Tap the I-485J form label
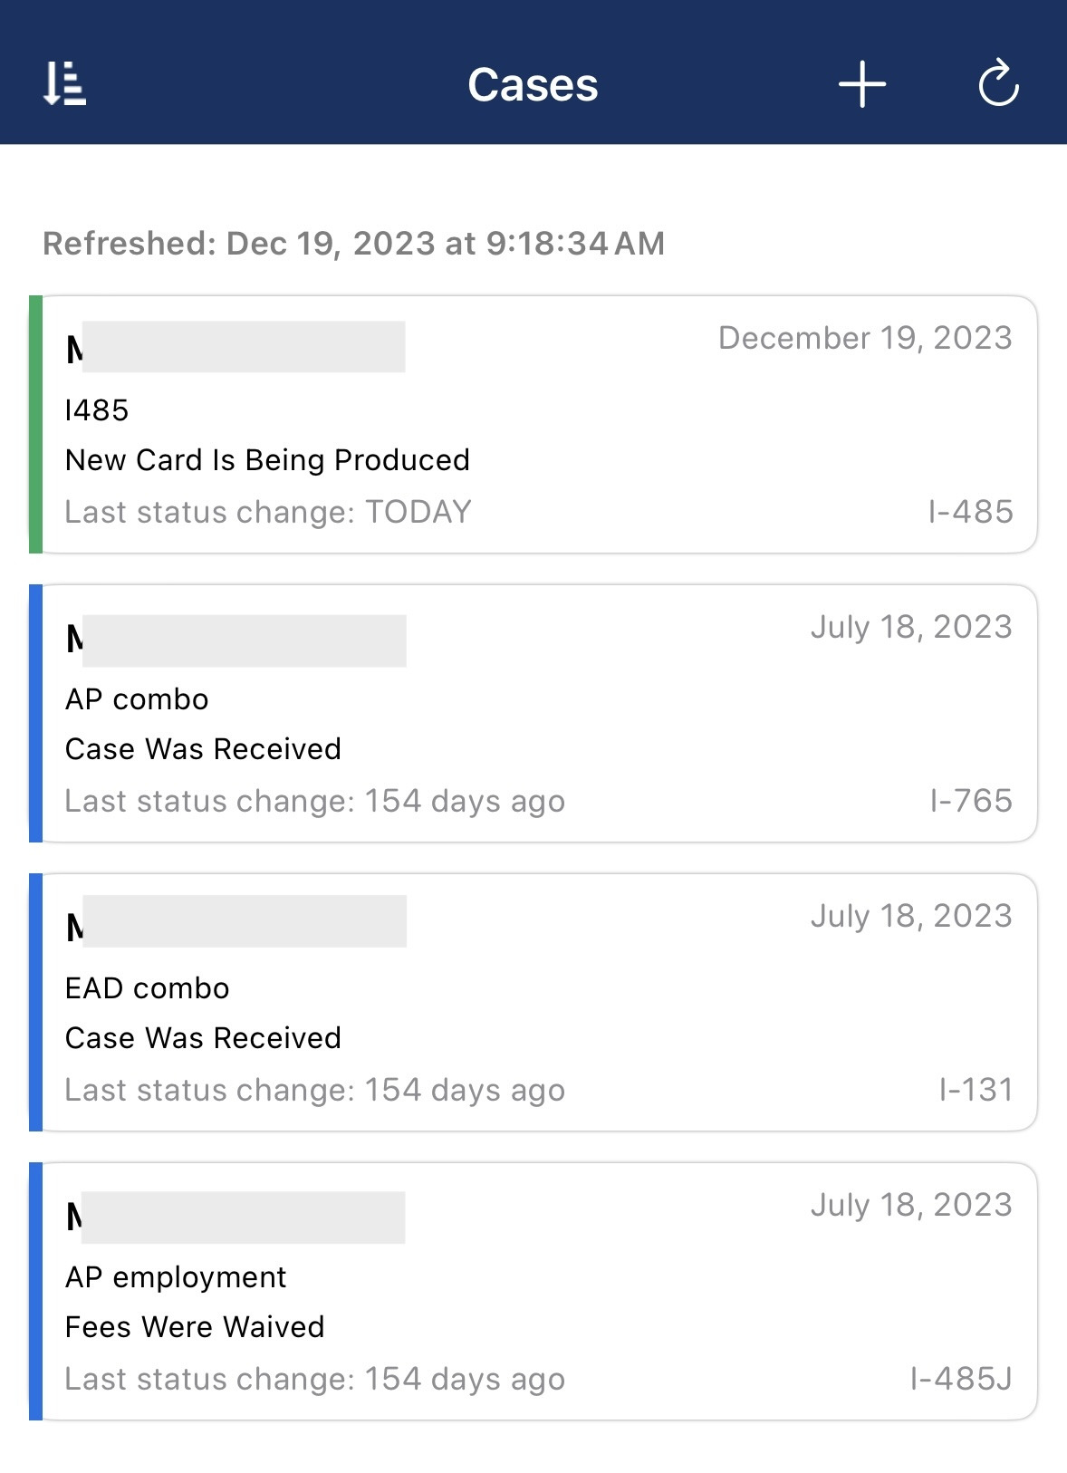1067x1473 pixels. coord(961,1379)
